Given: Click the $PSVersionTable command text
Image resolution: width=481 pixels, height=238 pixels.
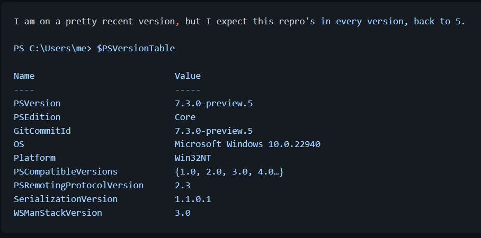Looking at the screenshot, I should tap(136, 49).
